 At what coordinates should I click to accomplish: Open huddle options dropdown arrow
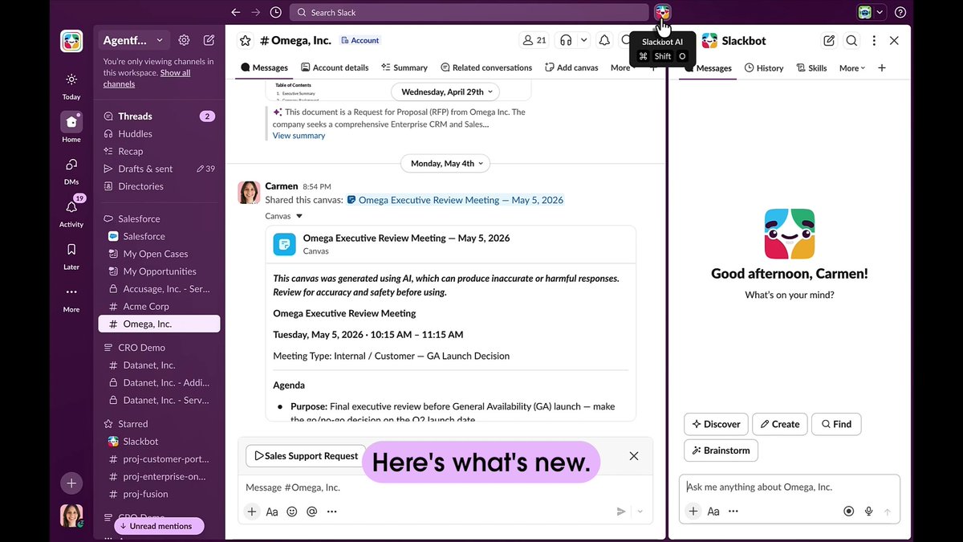point(583,40)
